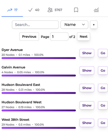This screenshot has width=108, height=132.
Task: Show Dyer Avenue on the map
Action: [87, 53]
